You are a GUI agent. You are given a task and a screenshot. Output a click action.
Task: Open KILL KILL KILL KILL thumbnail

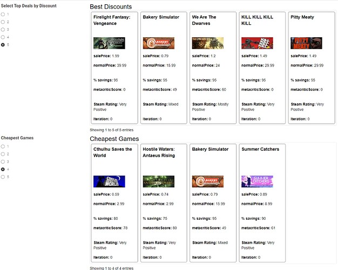click(x=257, y=43)
